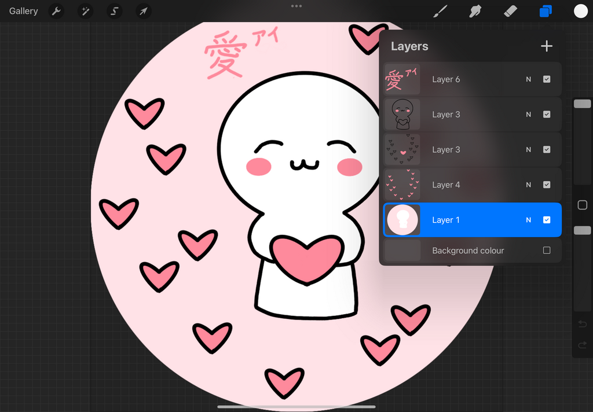Open the white active color swatch
The image size is (593, 412).
(580, 11)
